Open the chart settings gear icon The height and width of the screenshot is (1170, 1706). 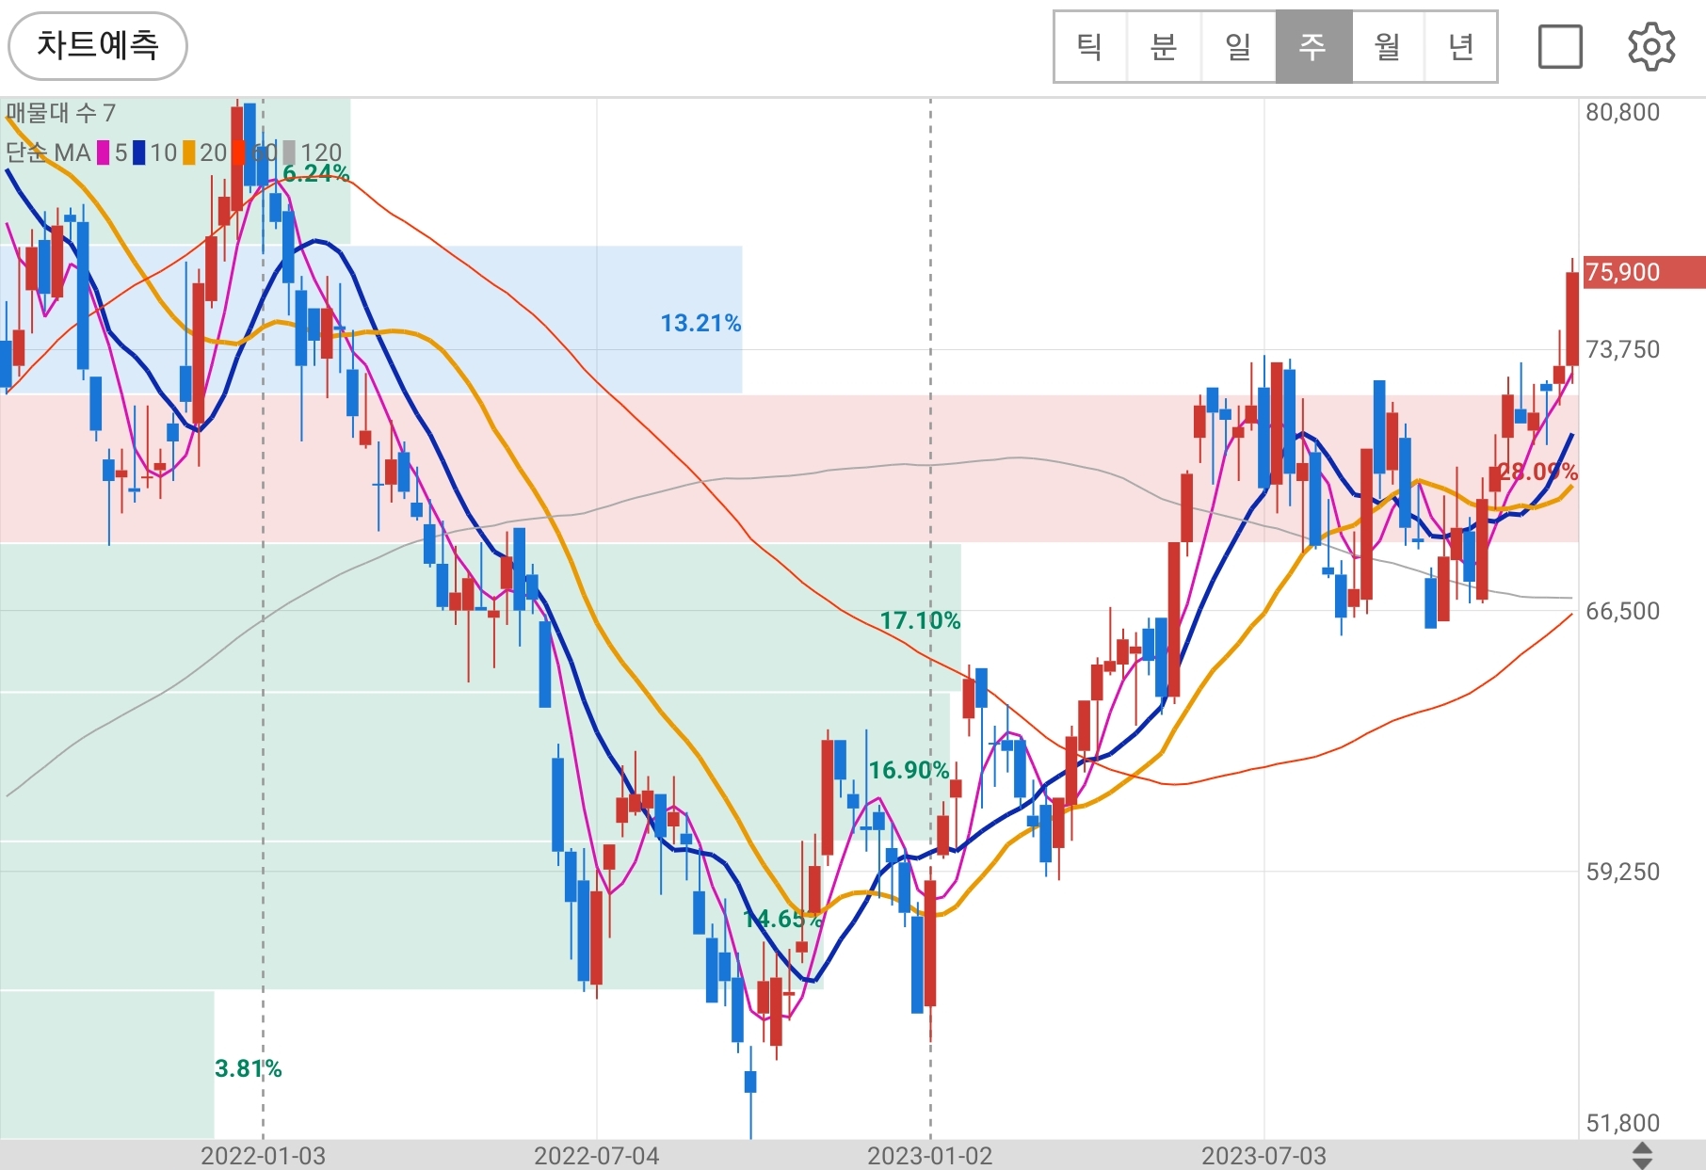[1651, 46]
